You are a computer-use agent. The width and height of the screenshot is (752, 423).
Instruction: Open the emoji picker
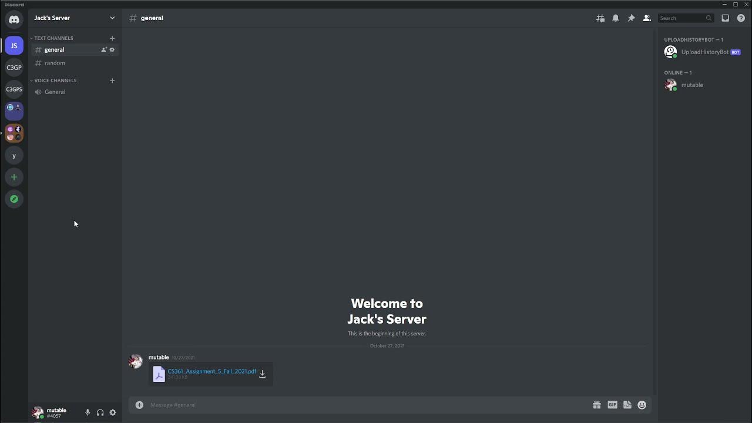click(642, 405)
